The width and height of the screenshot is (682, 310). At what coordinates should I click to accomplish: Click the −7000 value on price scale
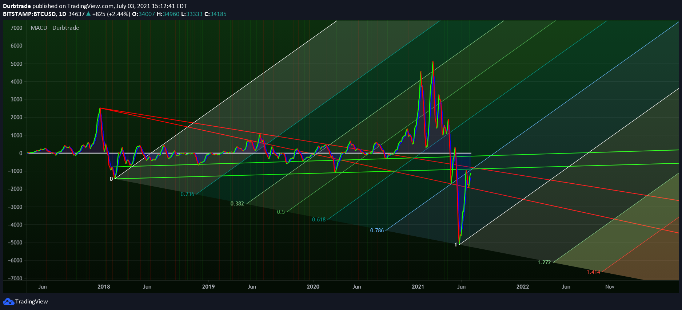tap(15, 278)
